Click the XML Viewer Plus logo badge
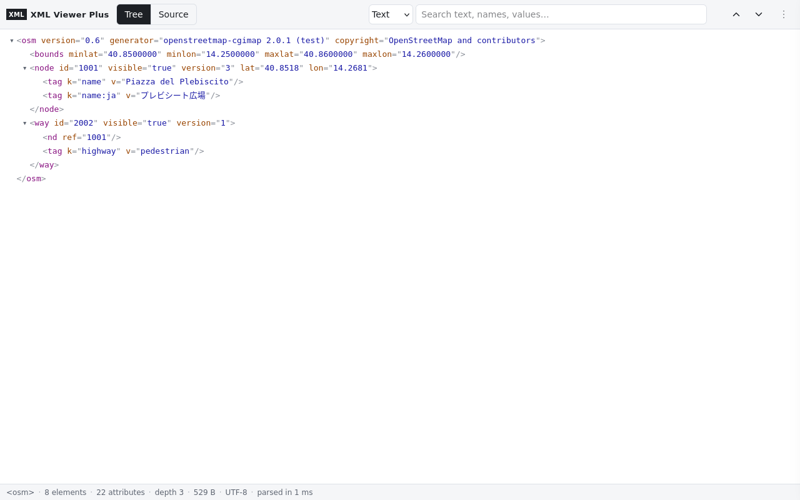 click(x=16, y=14)
